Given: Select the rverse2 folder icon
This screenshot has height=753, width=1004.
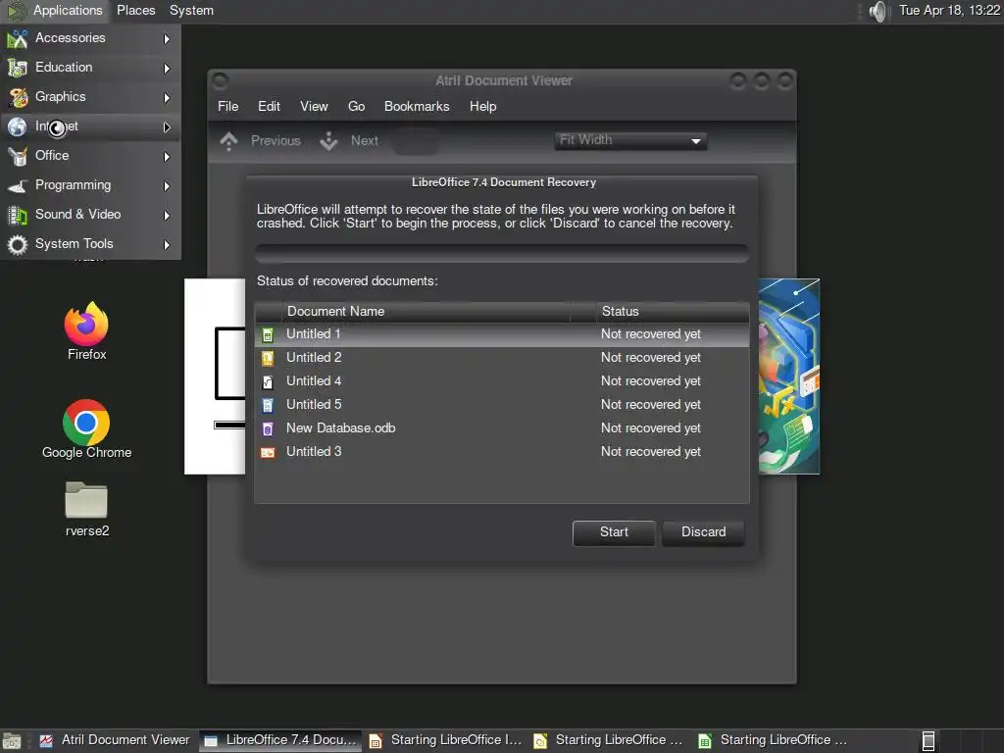Looking at the screenshot, I should coord(86,499).
